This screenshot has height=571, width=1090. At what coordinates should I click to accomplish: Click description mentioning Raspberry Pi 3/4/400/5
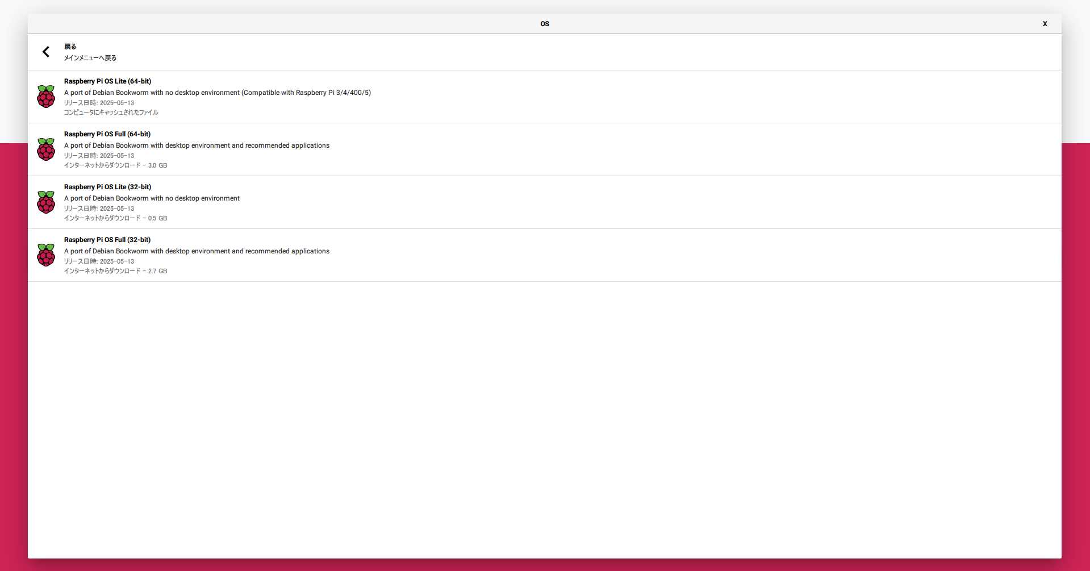(218, 93)
